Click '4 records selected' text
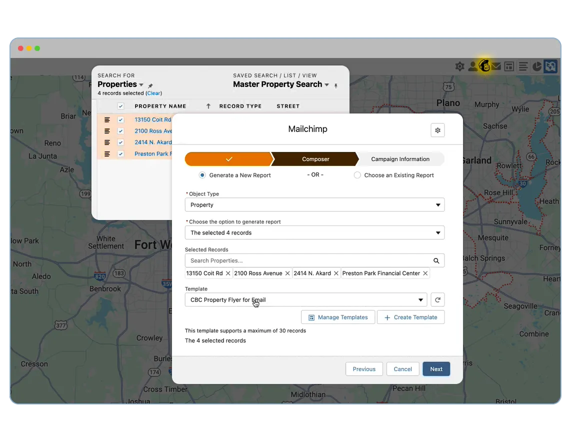Screen dimensions: 570x433 (x=120, y=93)
